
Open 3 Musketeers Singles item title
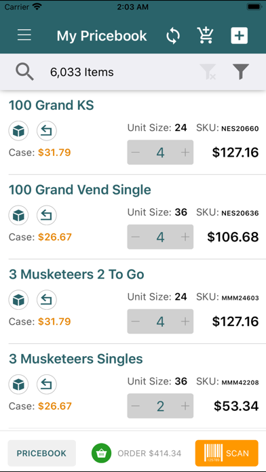pyautogui.click(x=76, y=359)
